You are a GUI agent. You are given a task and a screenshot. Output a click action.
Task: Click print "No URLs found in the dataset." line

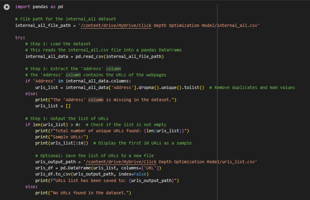[83, 193]
